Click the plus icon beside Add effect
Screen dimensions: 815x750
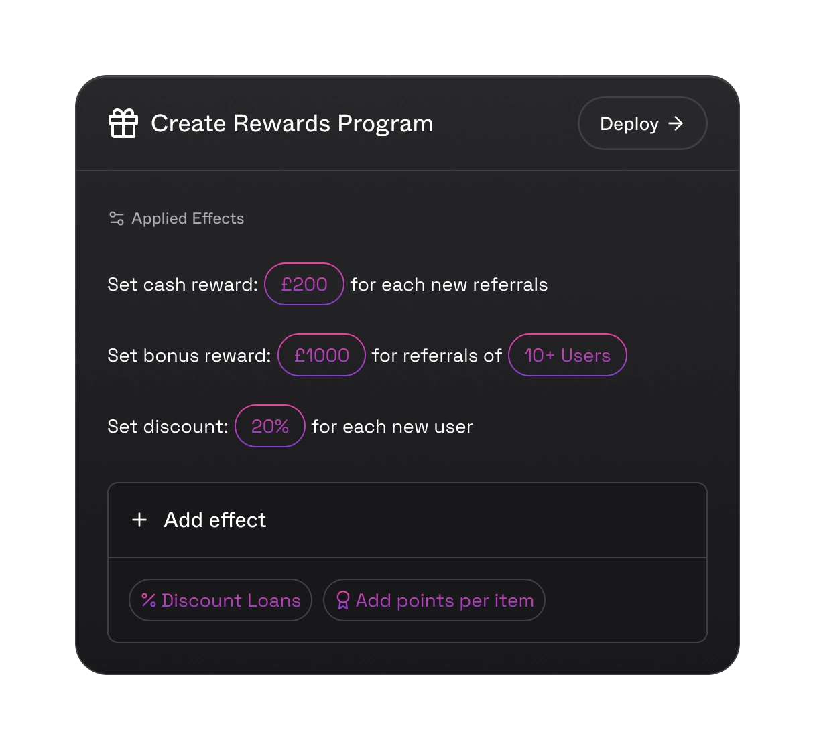pos(139,520)
